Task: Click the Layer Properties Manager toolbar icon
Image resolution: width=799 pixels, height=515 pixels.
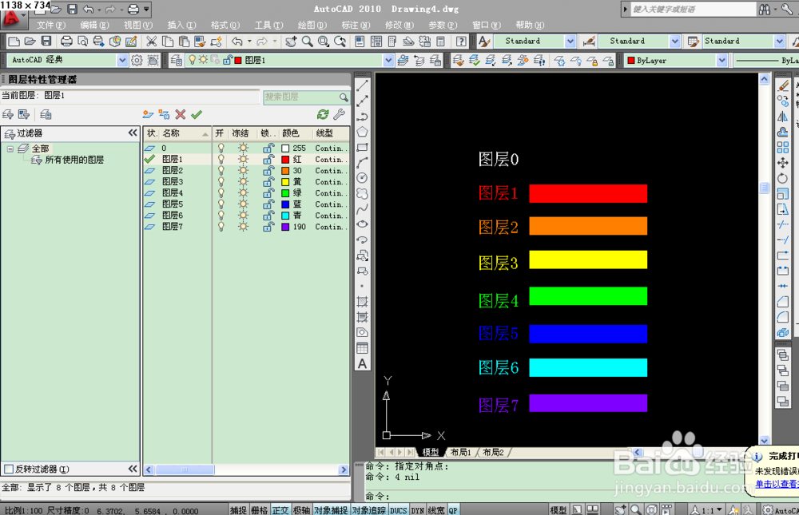Action: 177,60
